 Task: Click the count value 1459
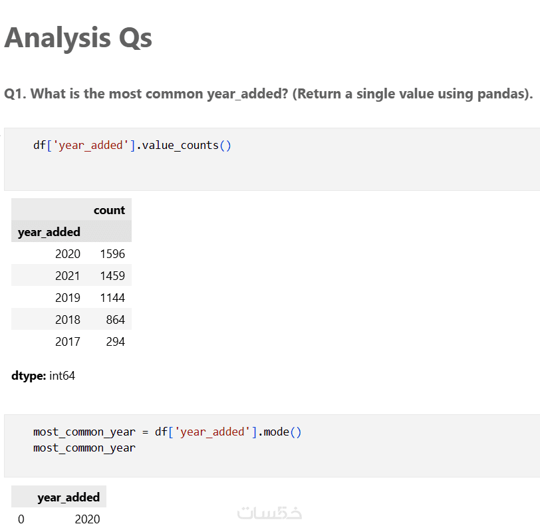coord(112,276)
